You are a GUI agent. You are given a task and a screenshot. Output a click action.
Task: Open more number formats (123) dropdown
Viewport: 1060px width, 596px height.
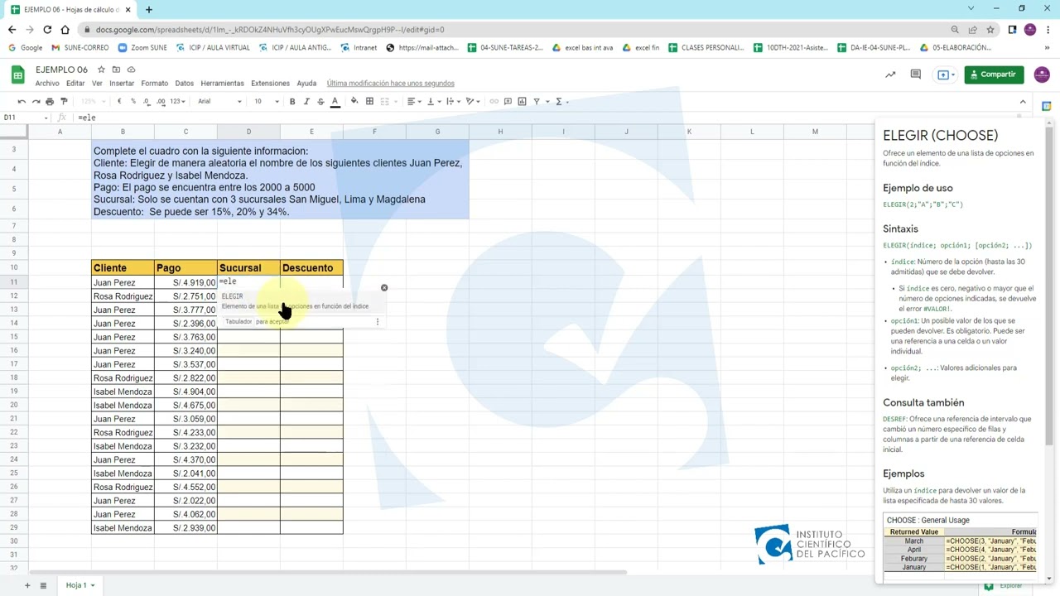177,102
